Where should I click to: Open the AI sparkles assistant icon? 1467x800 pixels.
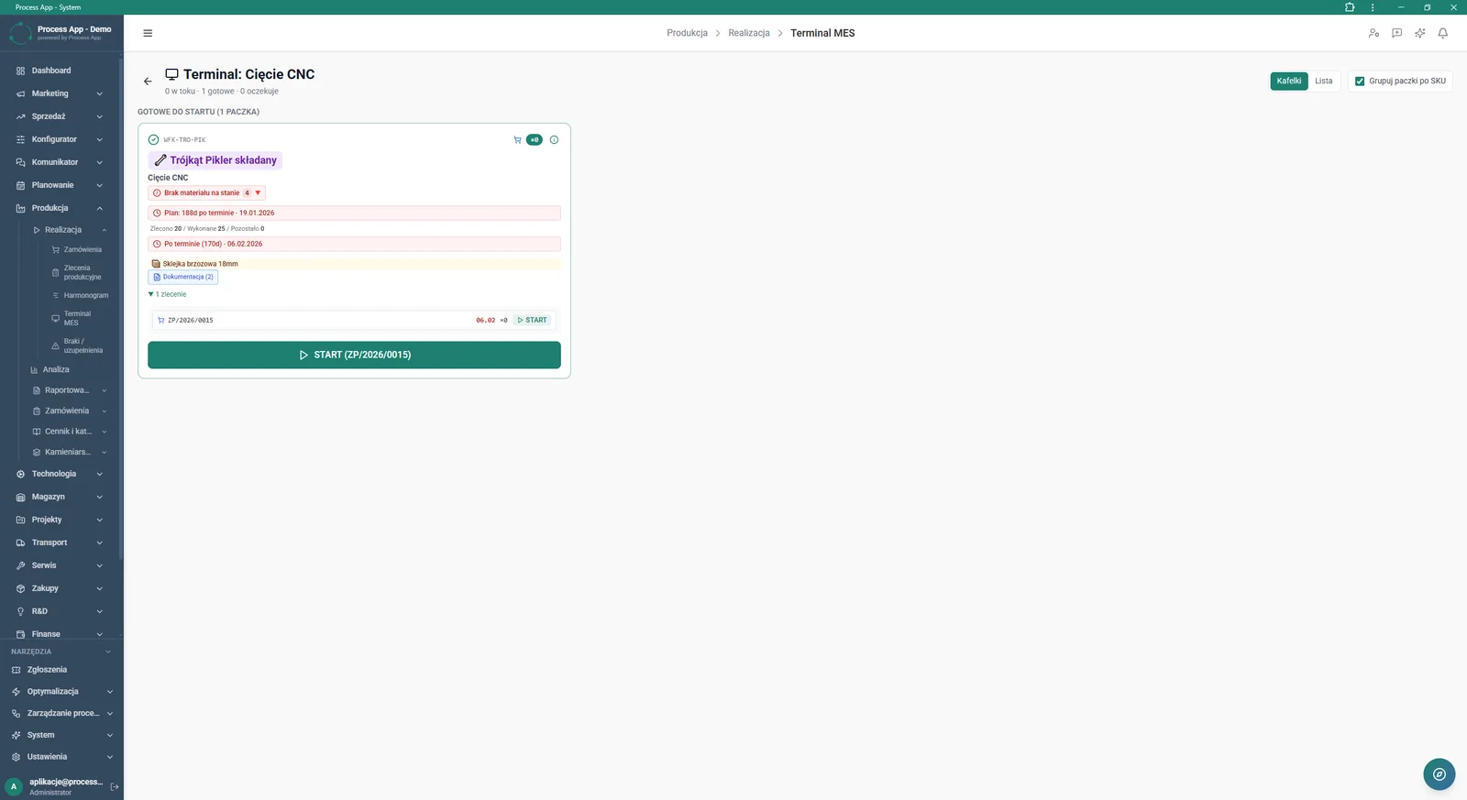[x=1419, y=33]
